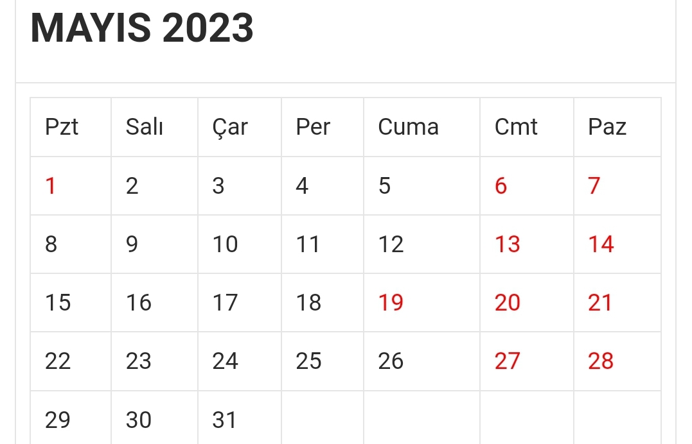The image size is (692, 444).
Task: Select the Paz column header
Action: pos(607,127)
